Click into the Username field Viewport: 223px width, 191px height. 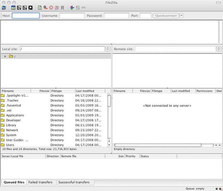point(72,16)
